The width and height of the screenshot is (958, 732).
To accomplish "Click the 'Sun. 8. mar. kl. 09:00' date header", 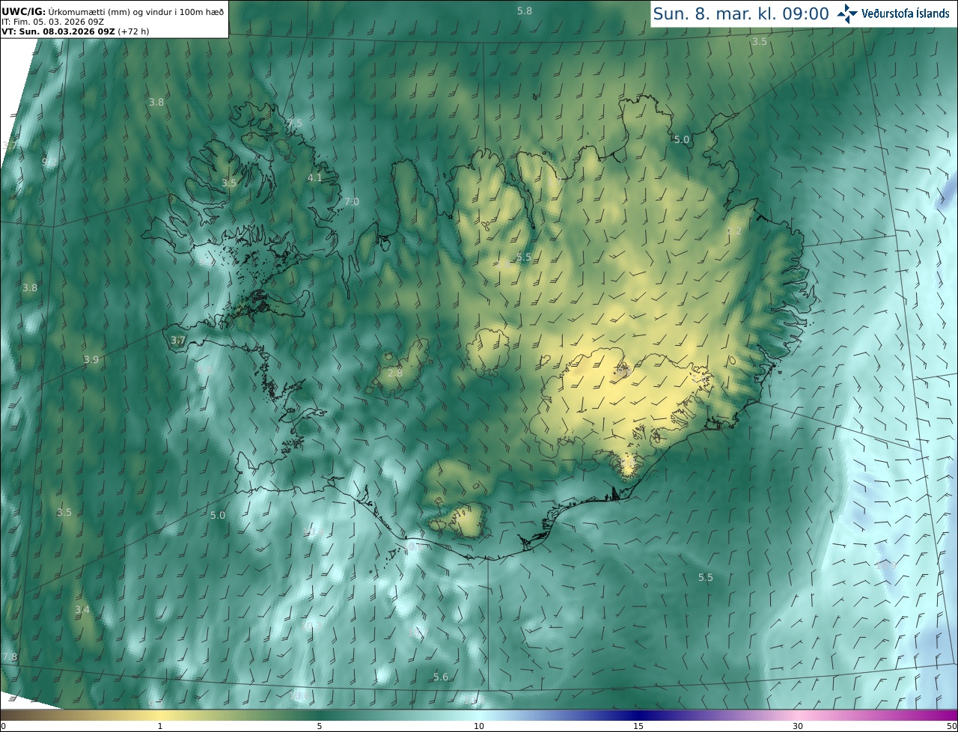I will pos(741,13).
